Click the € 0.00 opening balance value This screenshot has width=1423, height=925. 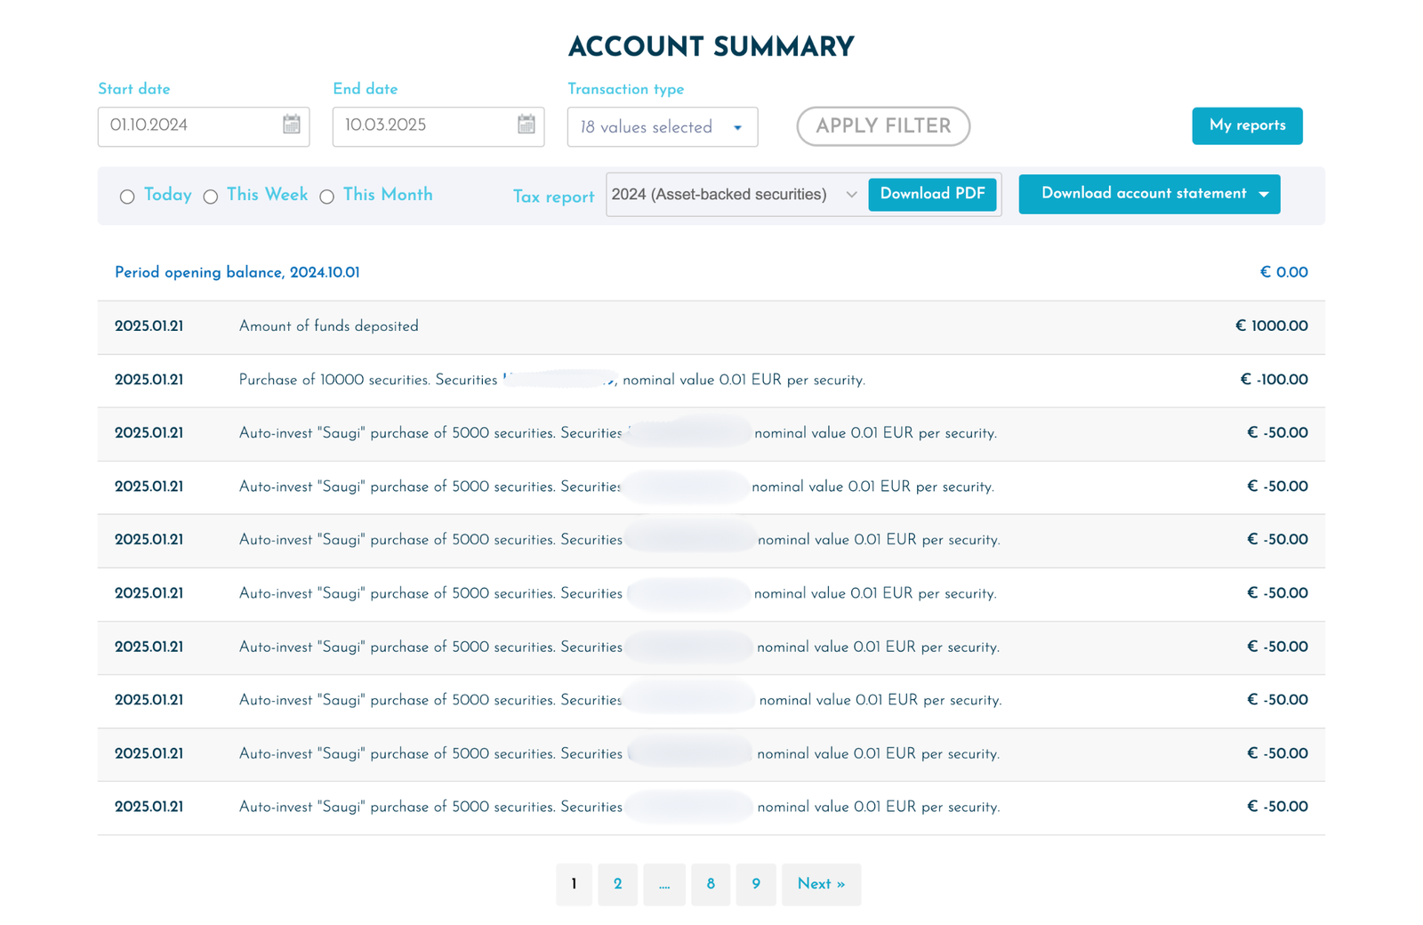coord(1283,273)
